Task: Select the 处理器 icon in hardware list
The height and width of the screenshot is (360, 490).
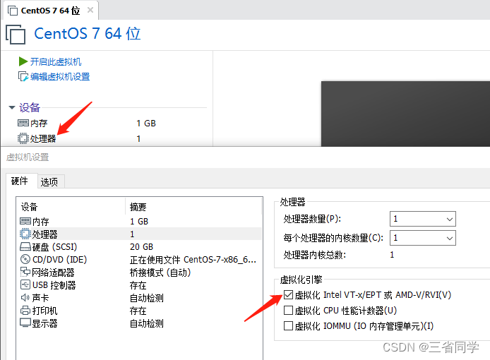Action: 25,234
